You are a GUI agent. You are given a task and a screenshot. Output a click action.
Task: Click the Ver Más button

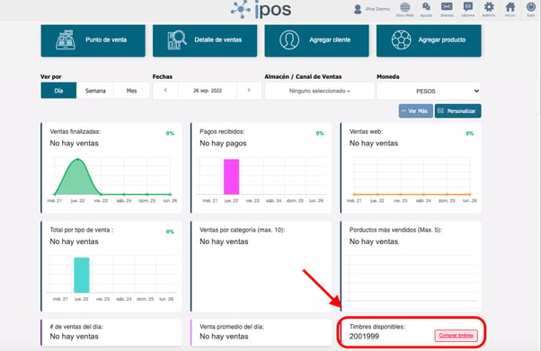[416, 111]
